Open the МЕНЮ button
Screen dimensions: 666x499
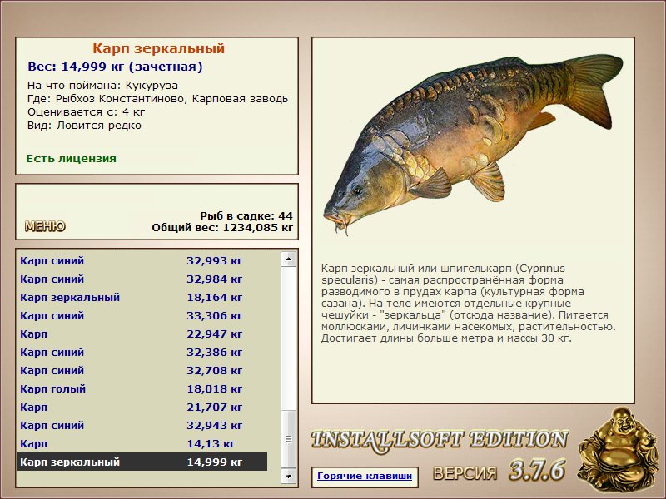coord(45,226)
